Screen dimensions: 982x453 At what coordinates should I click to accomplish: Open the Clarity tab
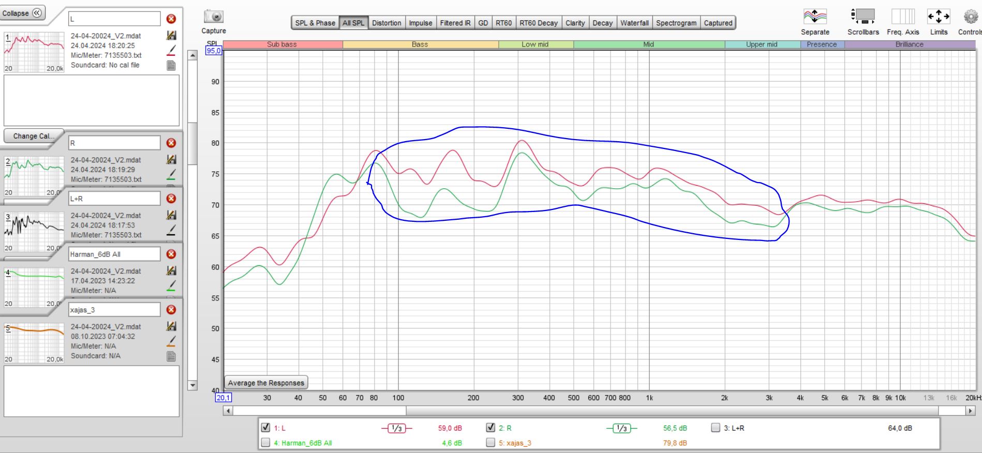575,23
